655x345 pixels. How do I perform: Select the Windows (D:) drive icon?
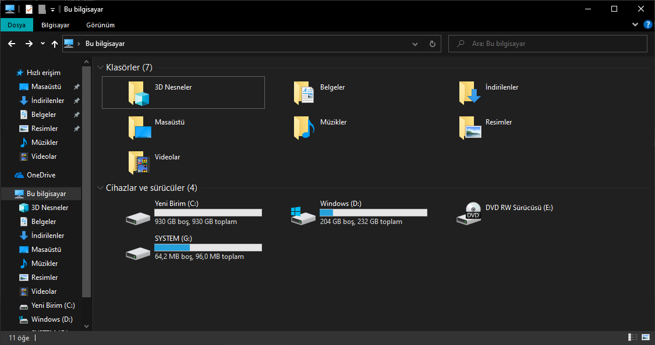click(x=303, y=214)
